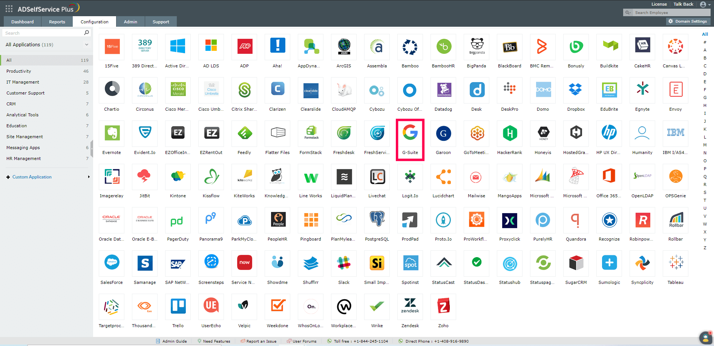Filter apps by Productivity category
This screenshot has height=346, width=714.
[47, 71]
